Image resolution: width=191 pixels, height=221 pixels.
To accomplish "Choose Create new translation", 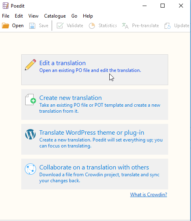I will click(94, 104).
